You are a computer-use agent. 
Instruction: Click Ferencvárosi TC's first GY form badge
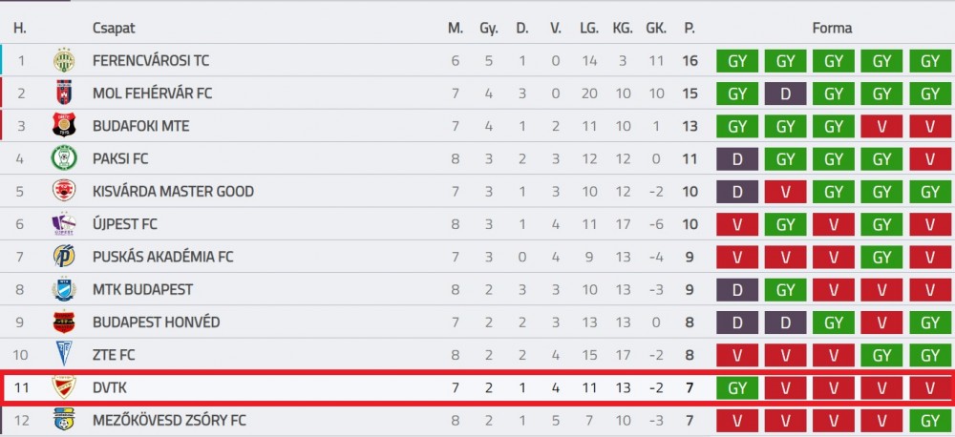coord(737,61)
